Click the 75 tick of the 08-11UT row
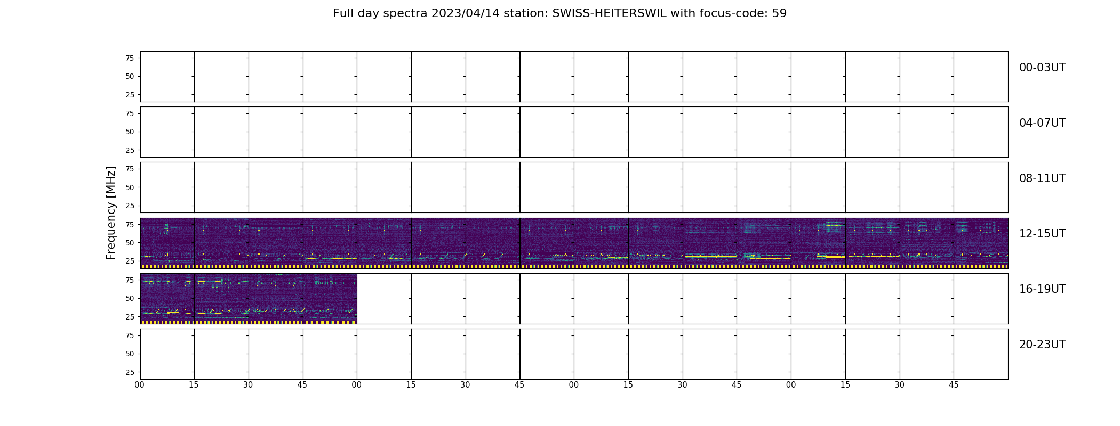This screenshot has height=426, width=1120. (130, 169)
